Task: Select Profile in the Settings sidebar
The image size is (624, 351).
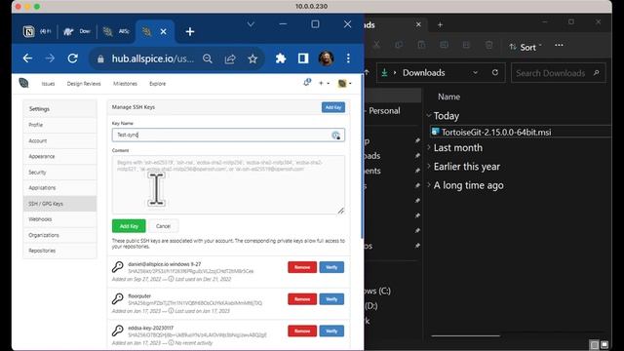Action: coord(59,125)
